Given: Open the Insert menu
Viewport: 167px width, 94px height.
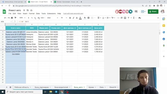Looking at the screenshot, I should click(x=25, y=14).
